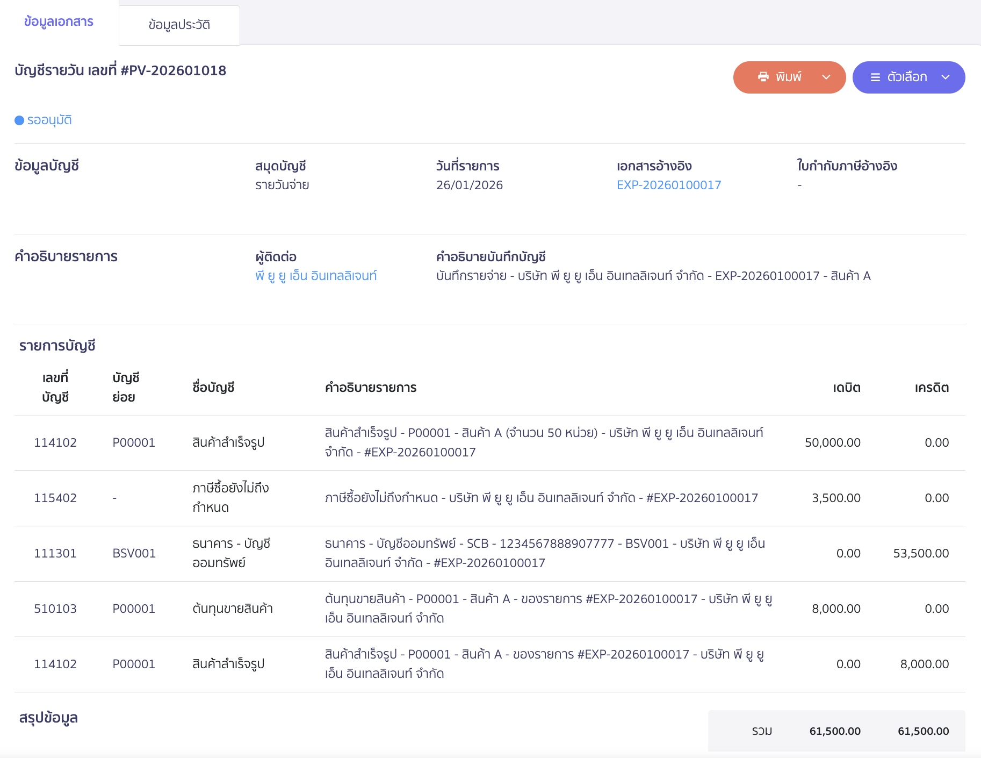Click the hamburger icon on ตัวเลือก button
The width and height of the screenshot is (981, 758).
click(875, 77)
